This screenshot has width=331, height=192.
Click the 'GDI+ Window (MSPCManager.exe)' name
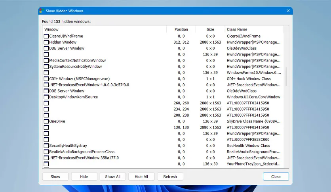(x=79, y=79)
